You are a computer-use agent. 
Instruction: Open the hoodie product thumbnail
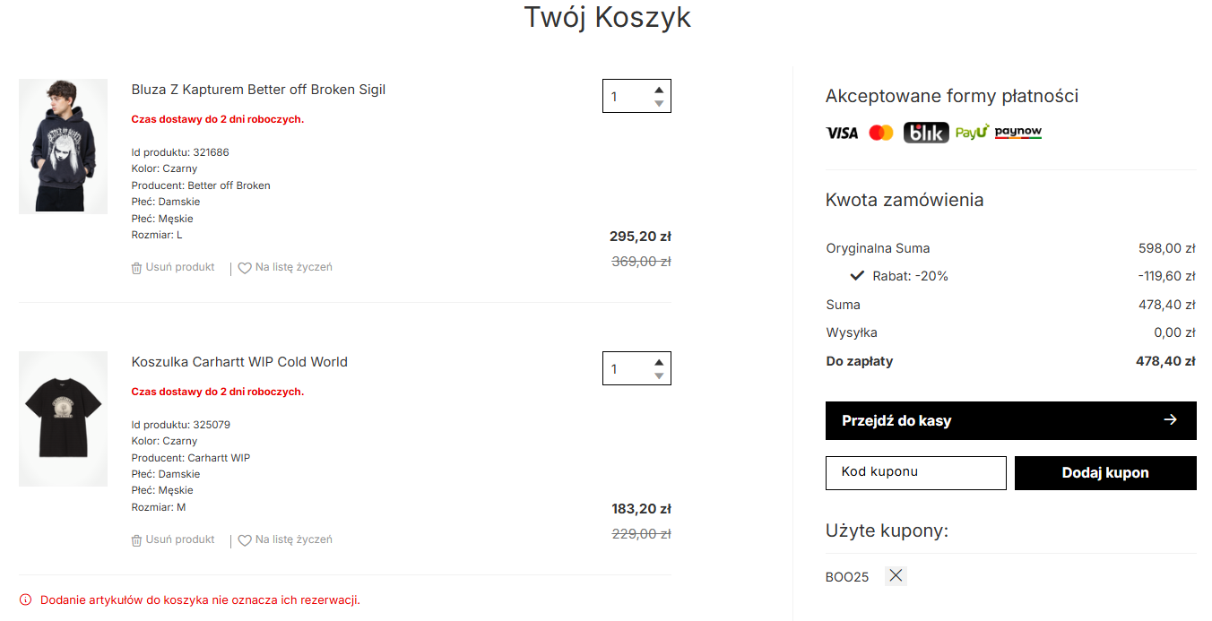tap(63, 146)
